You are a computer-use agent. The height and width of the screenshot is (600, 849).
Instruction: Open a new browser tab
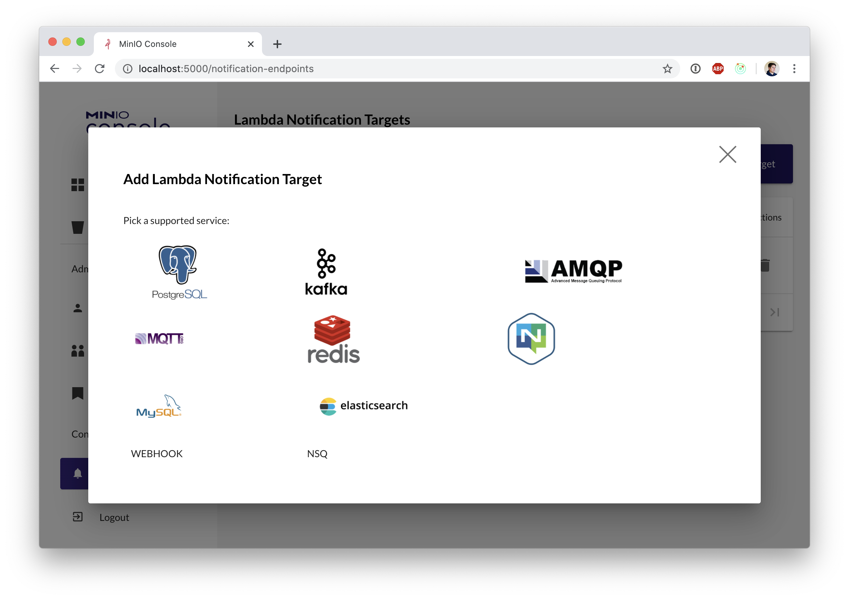[x=277, y=44]
